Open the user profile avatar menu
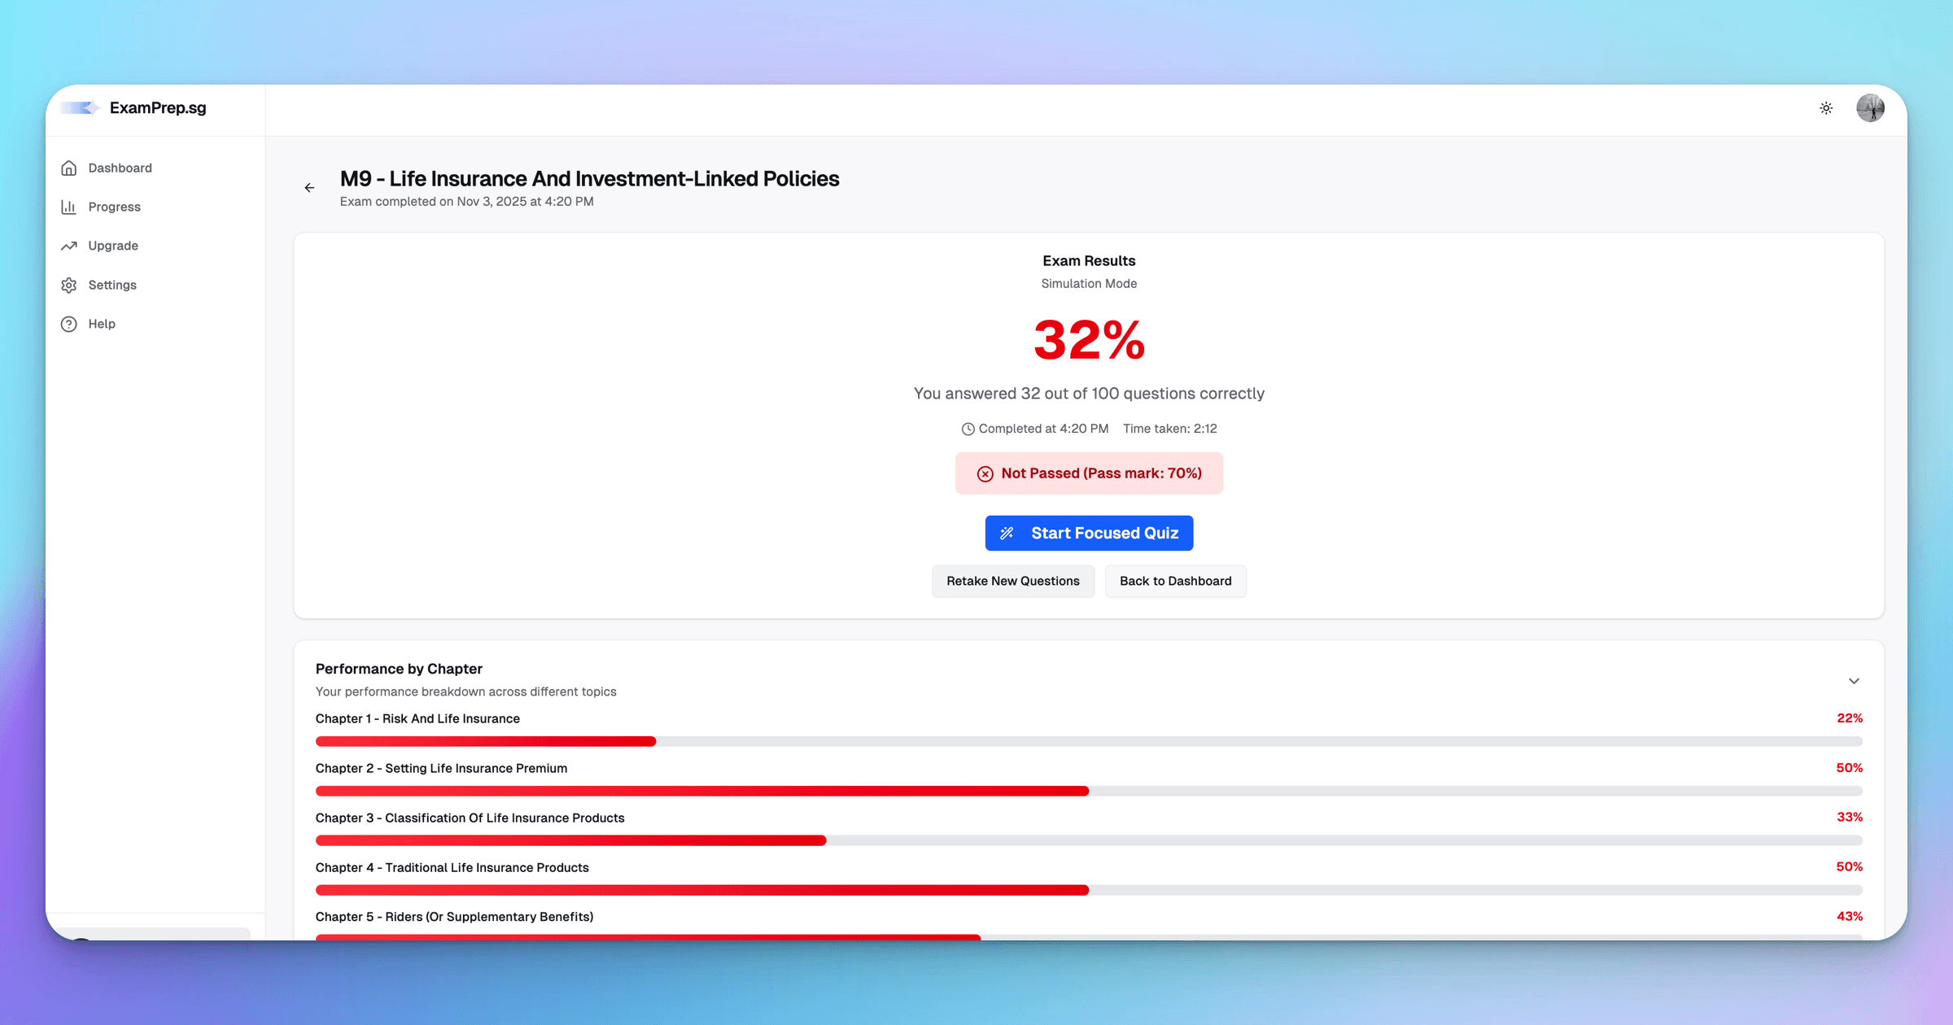This screenshot has width=1953, height=1025. [1870, 108]
